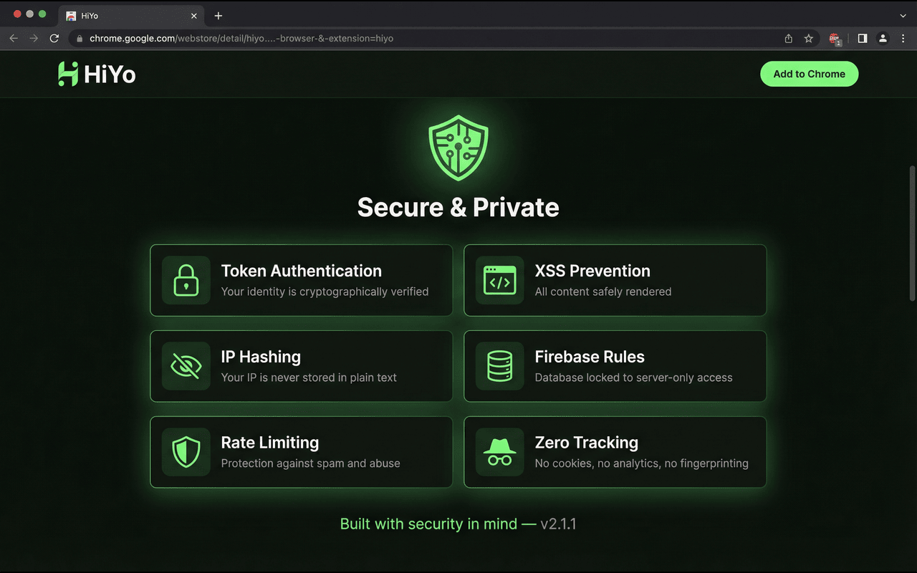Click 'No cookies, no analytics, no fingerprinting' text
Image resolution: width=917 pixels, height=573 pixels.
pyautogui.click(x=641, y=463)
